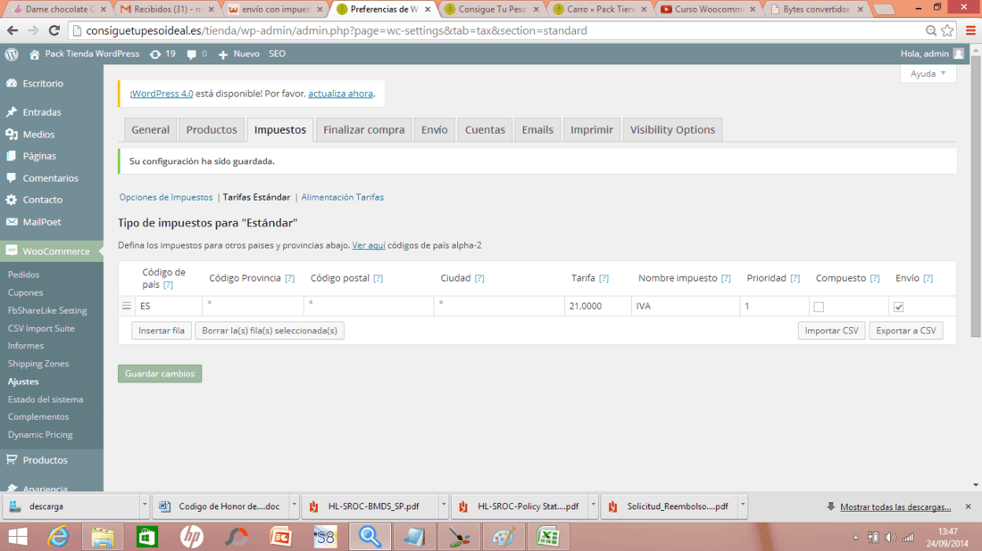Open comments bubble in admin bar
The height and width of the screenshot is (551, 982).
[191, 54]
